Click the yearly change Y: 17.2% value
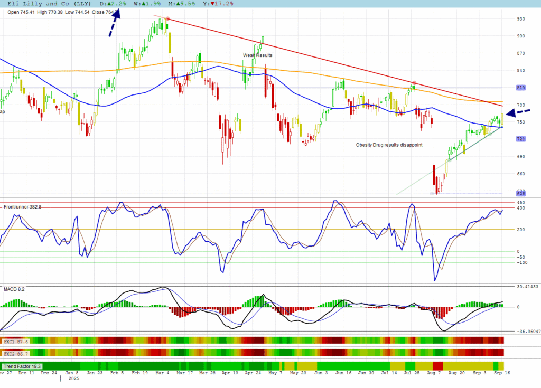 pos(218,4)
